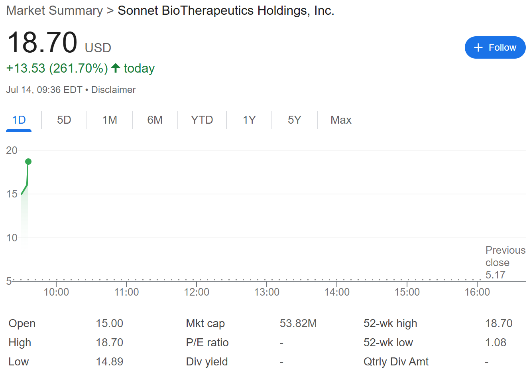The image size is (529, 369).
Task: Select the 1D time range tab
Action: (x=19, y=120)
